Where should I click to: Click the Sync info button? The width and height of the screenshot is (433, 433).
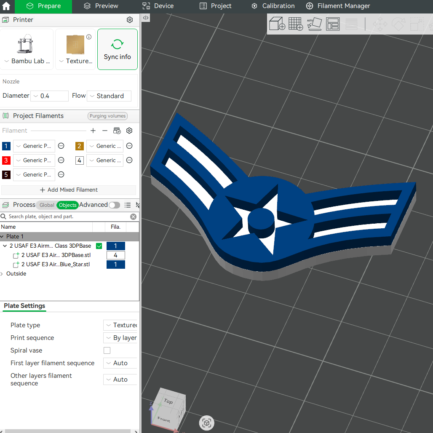118,49
